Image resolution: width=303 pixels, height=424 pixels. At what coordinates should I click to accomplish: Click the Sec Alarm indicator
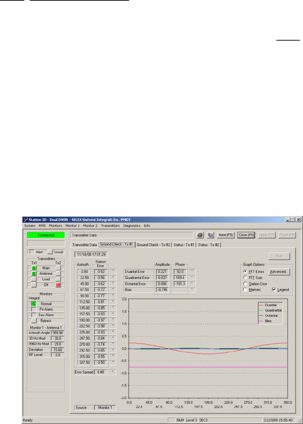tap(34, 315)
